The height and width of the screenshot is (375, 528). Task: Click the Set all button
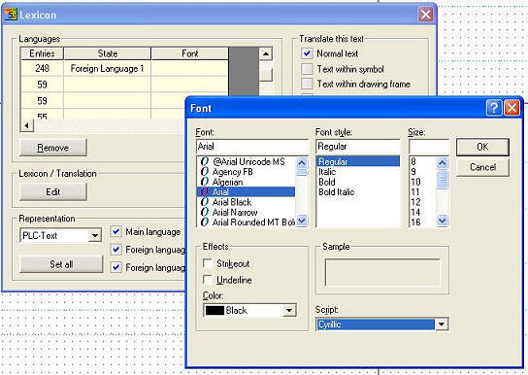pyautogui.click(x=61, y=264)
